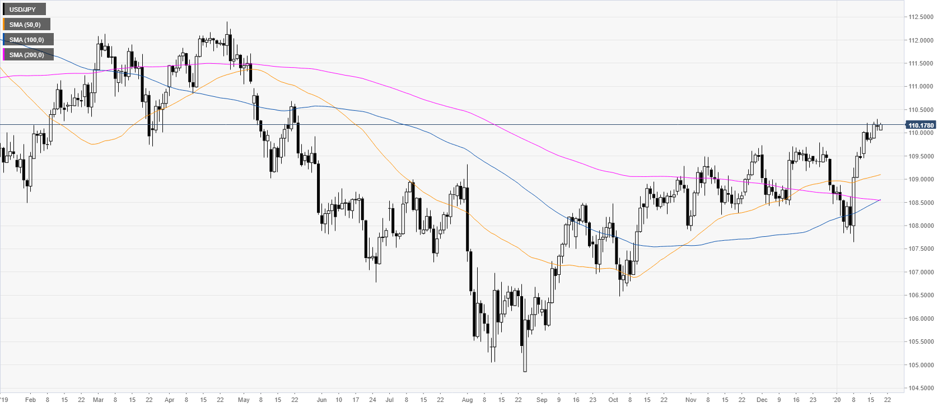
Task: Click the Mar label on time axis
Action: (98, 400)
